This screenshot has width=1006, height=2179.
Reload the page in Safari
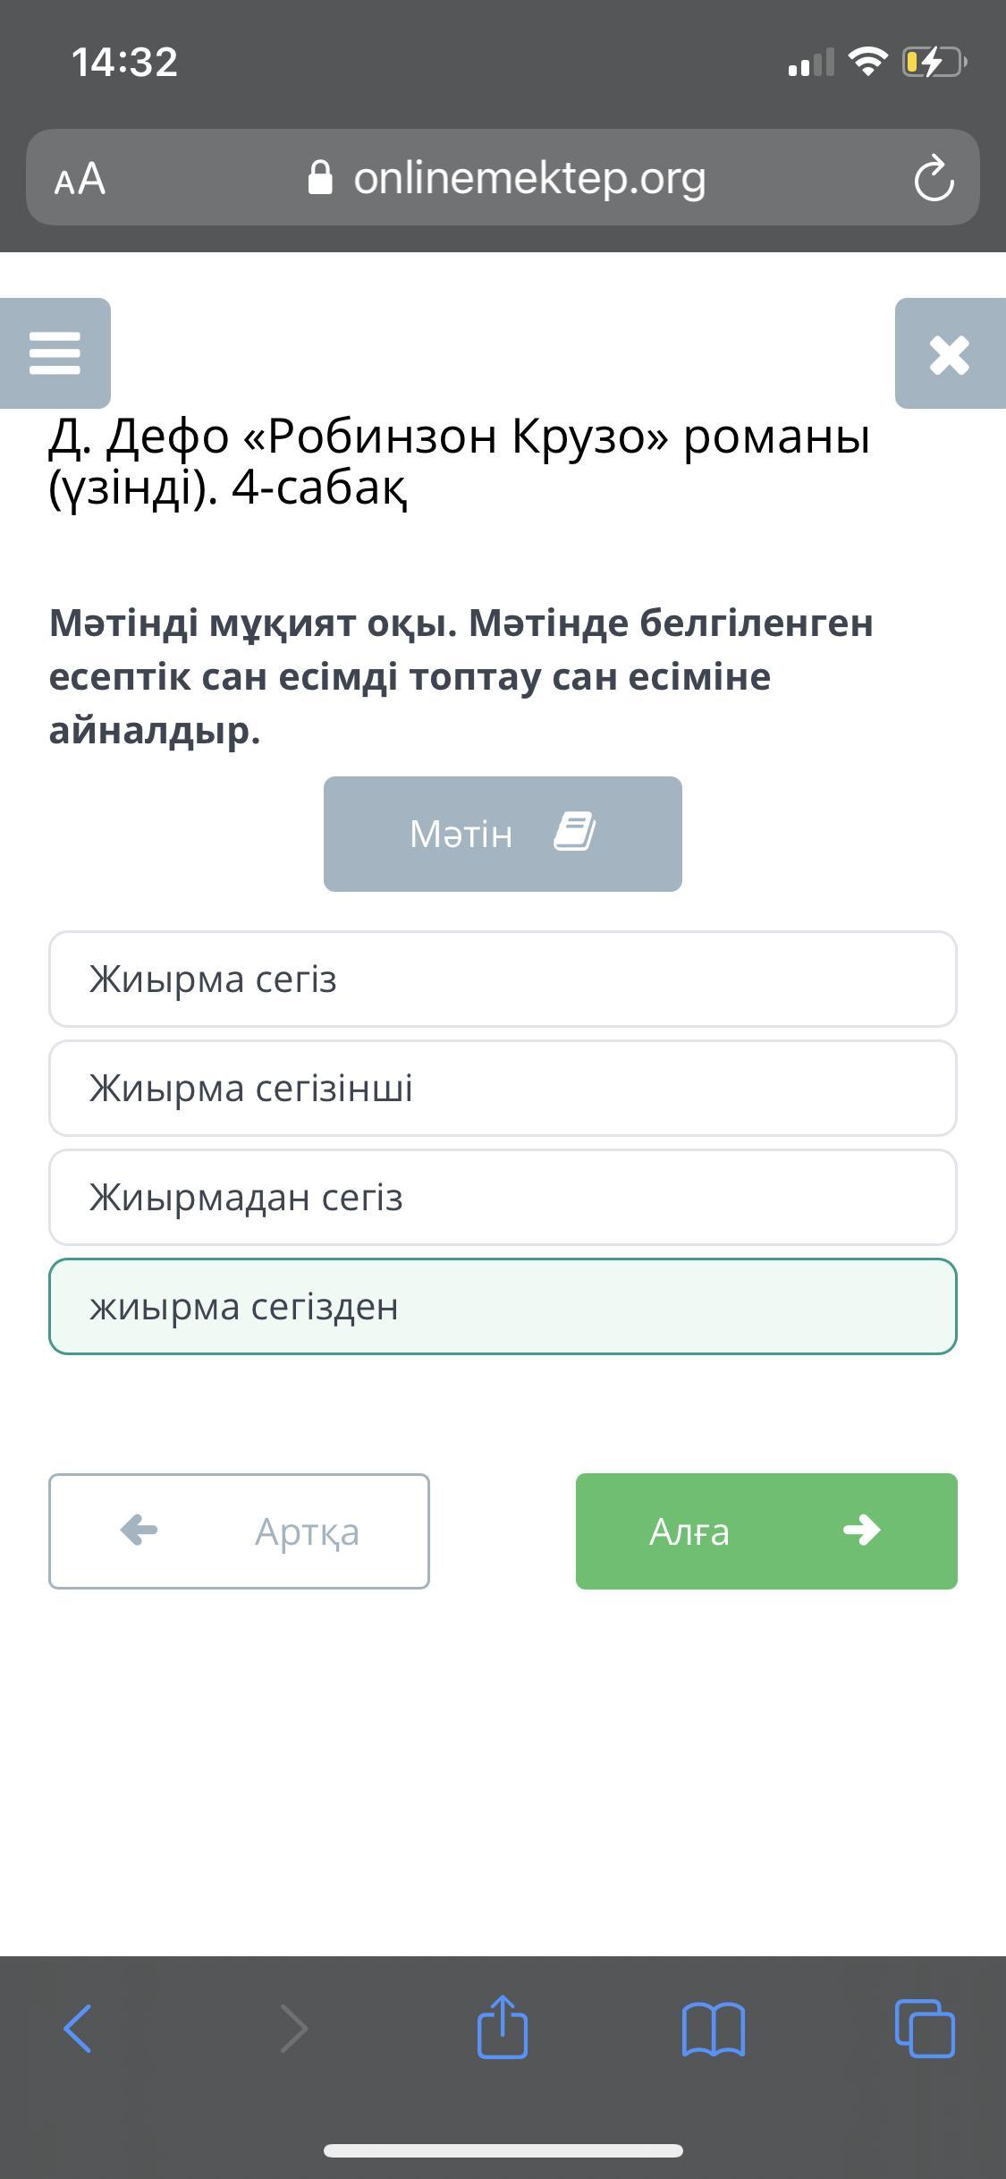pyautogui.click(x=934, y=178)
